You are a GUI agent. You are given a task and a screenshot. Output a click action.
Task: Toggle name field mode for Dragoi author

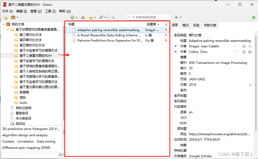click(237, 46)
